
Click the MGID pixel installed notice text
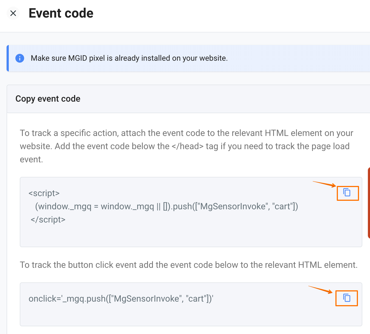[x=129, y=58]
